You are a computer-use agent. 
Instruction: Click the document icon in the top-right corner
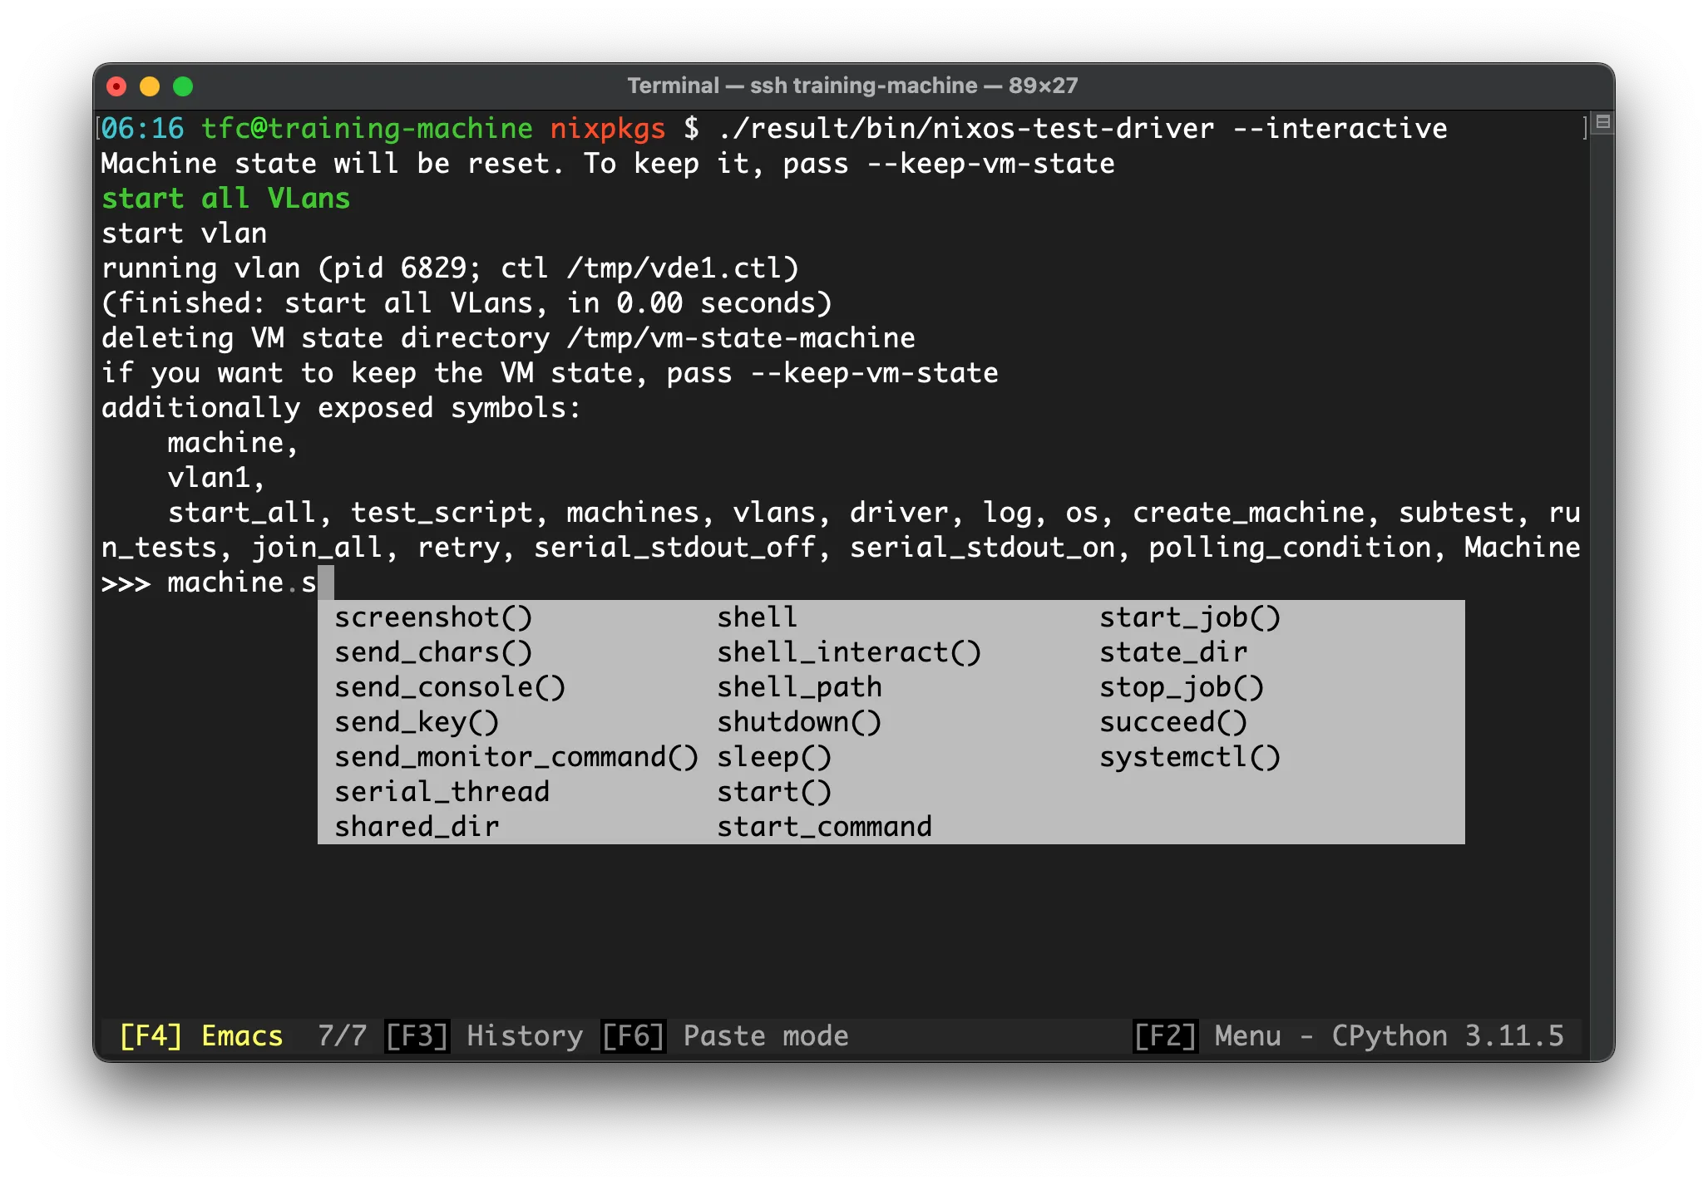tap(1602, 123)
